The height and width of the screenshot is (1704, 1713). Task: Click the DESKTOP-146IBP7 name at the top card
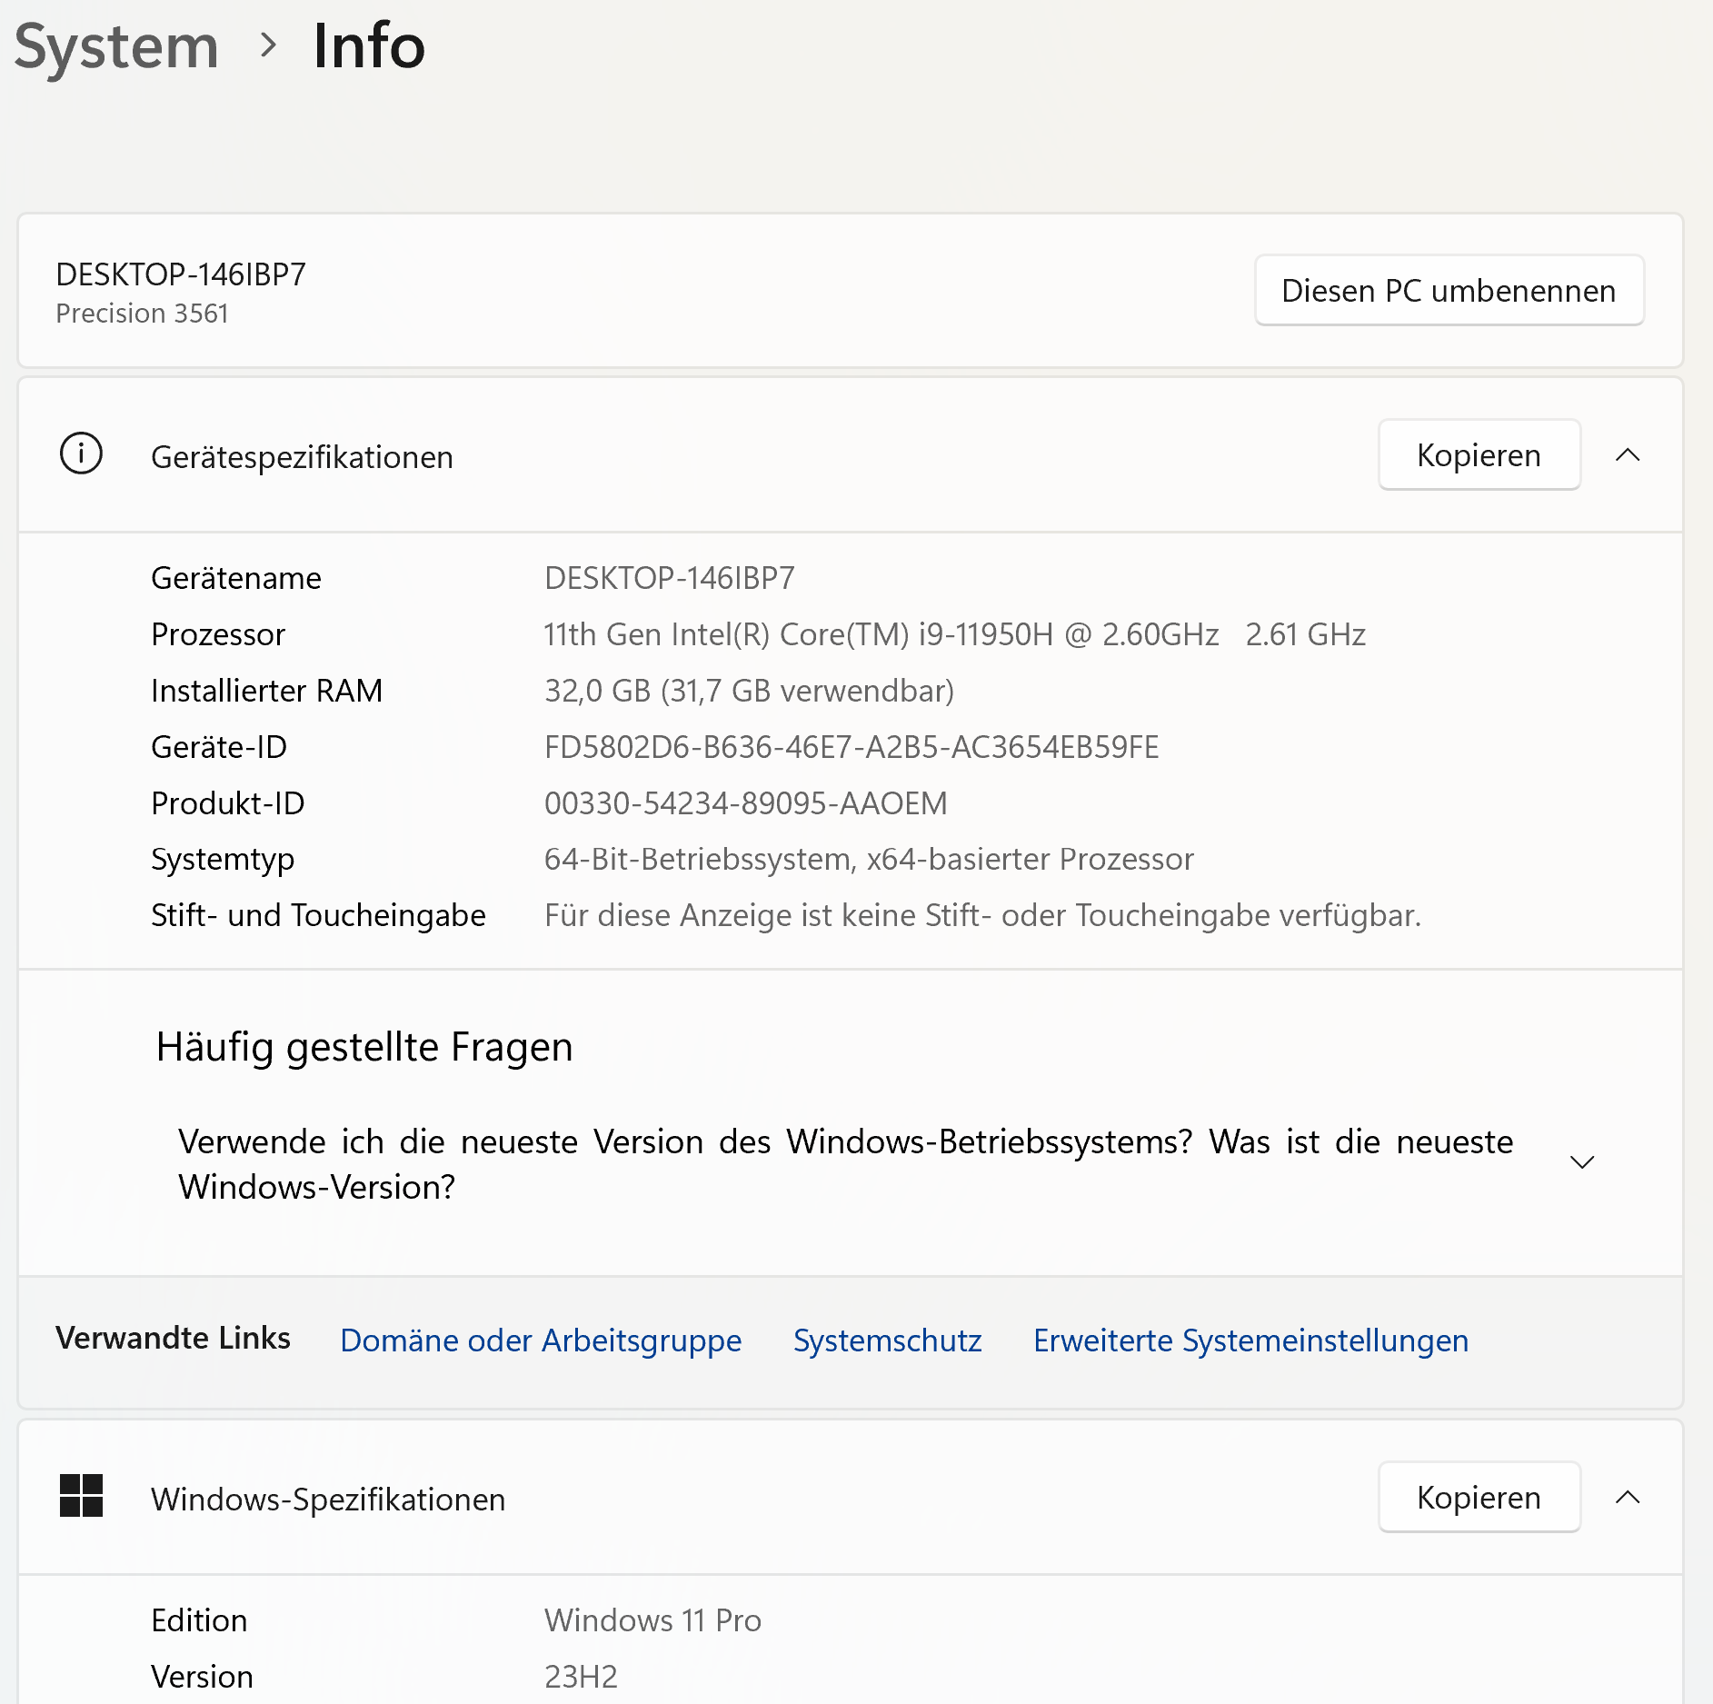(x=181, y=274)
